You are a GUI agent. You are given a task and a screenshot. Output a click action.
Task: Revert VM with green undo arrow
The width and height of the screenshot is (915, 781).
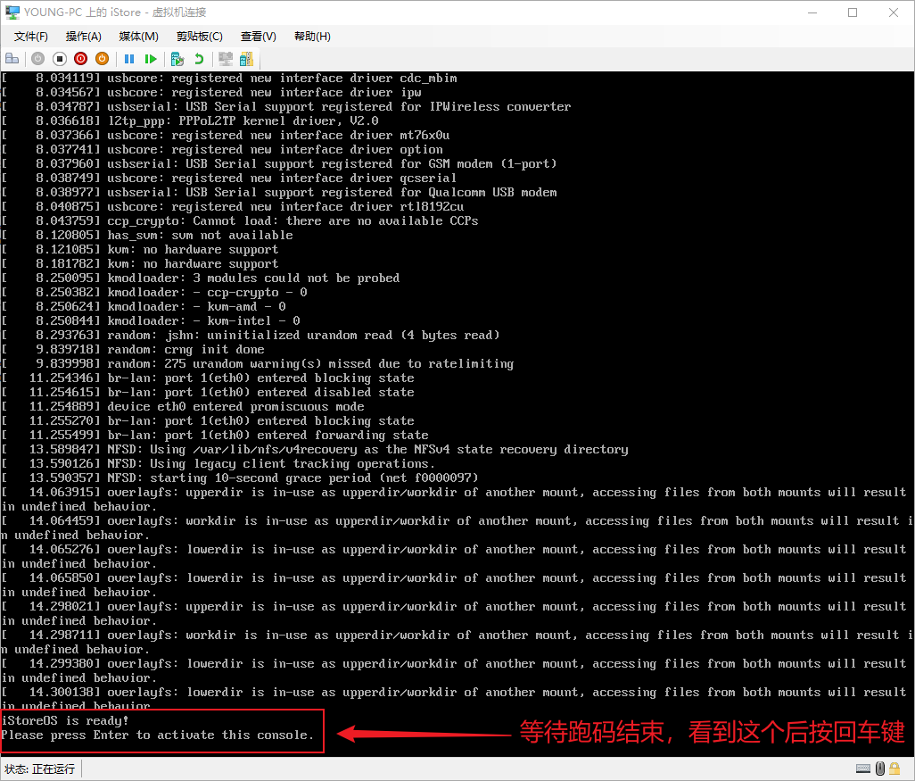(x=199, y=58)
